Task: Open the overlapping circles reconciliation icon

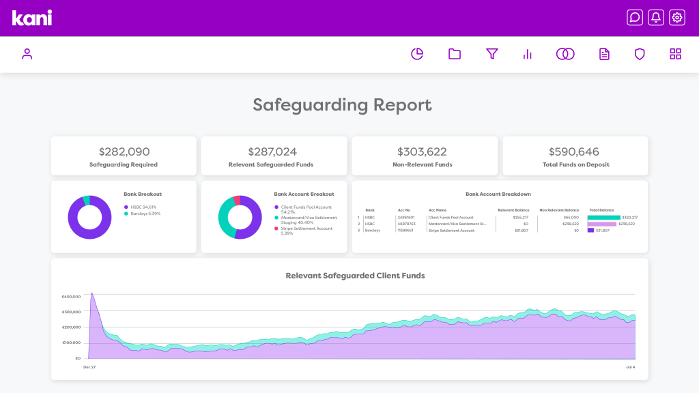Action: [565, 54]
